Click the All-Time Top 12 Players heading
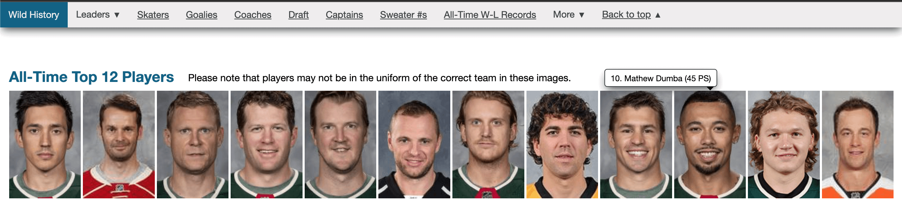The width and height of the screenshot is (902, 211). click(91, 77)
